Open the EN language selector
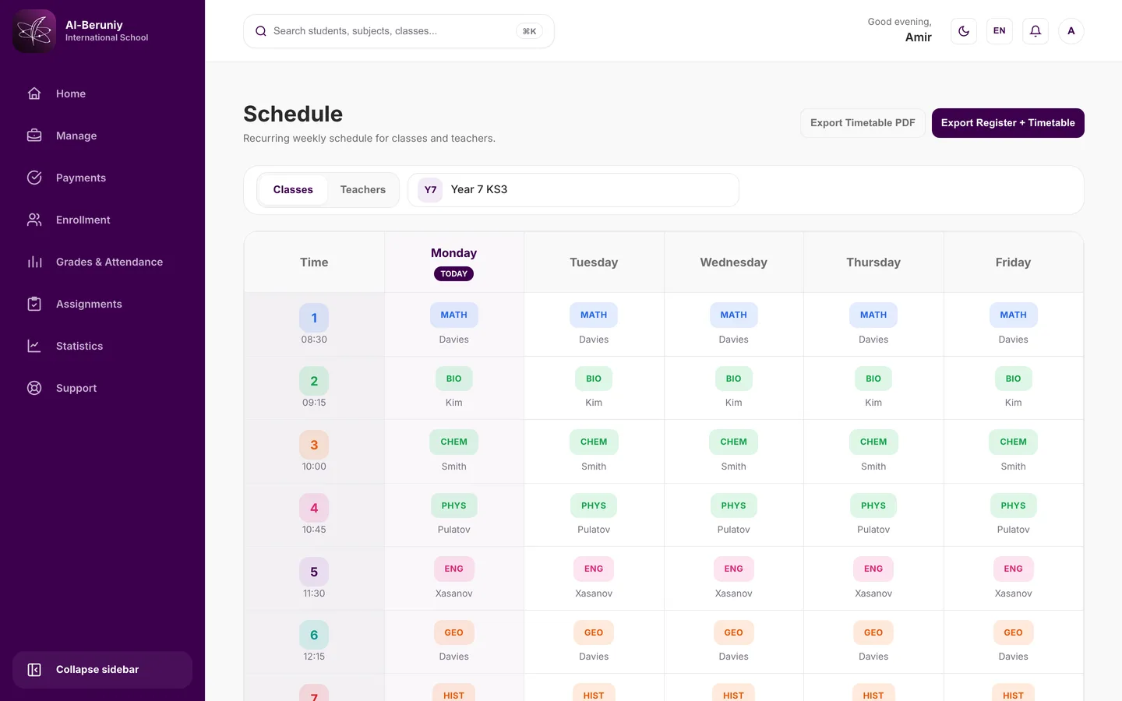The width and height of the screenshot is (1122, 701). pyautogui.click(x=1000, y=31)
